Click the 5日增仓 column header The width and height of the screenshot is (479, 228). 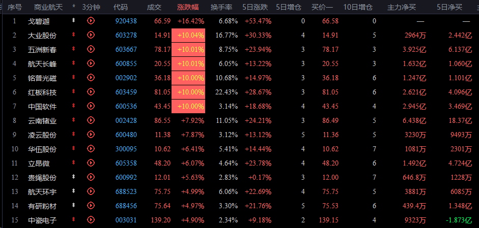289,7
